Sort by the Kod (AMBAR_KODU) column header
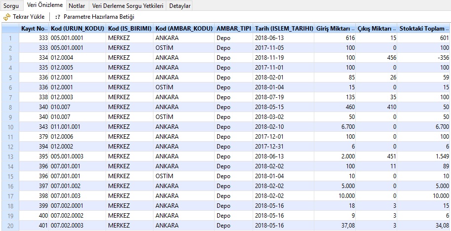The width and height of the screenshot is (451, 231). (184, 28)
